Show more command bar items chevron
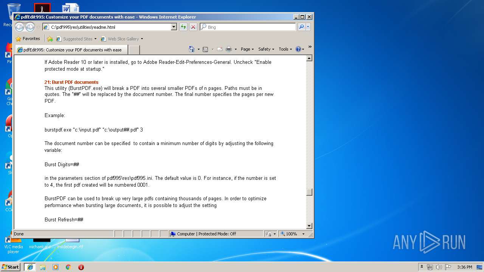This screenshot has height=272, width=484. point(310,47)
